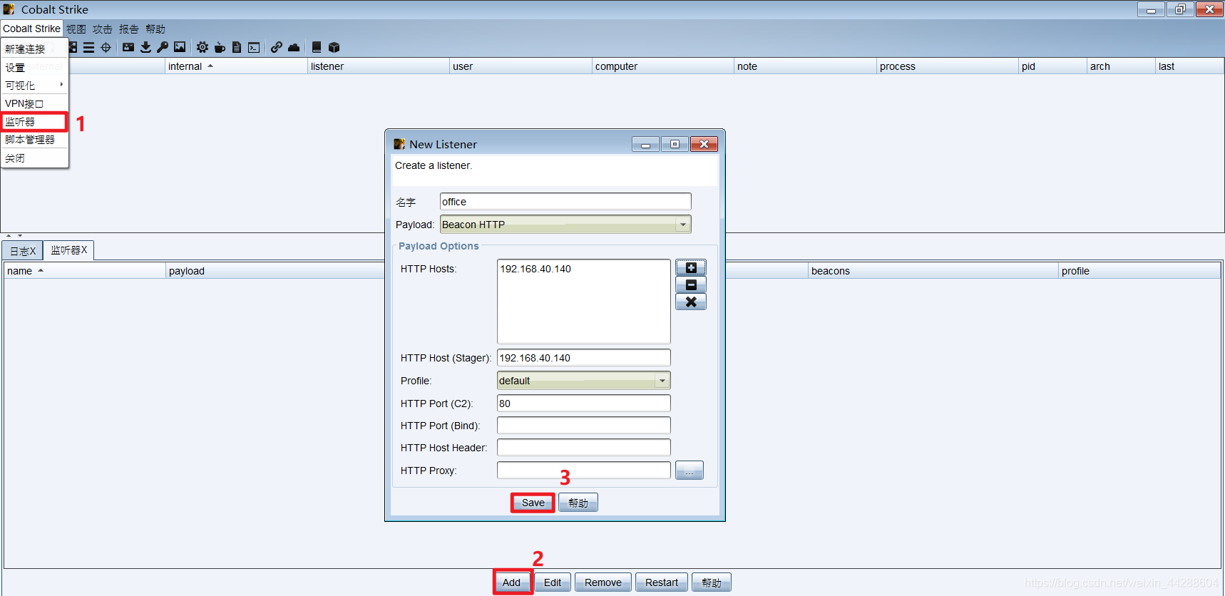Sort sessions by process column
The width and height of the screenshot is (1225, 596).
coord(947,66)
